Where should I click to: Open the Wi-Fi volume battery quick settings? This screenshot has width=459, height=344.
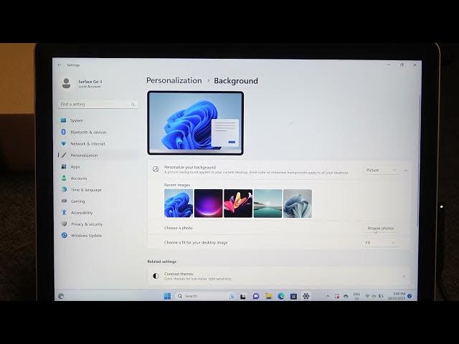374,296
